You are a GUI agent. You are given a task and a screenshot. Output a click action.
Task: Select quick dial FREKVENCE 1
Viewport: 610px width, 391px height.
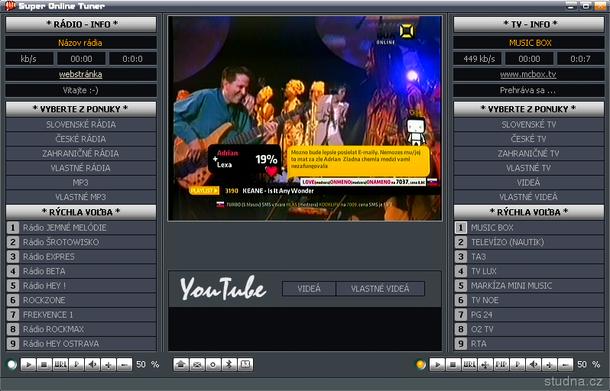point(81,315)
